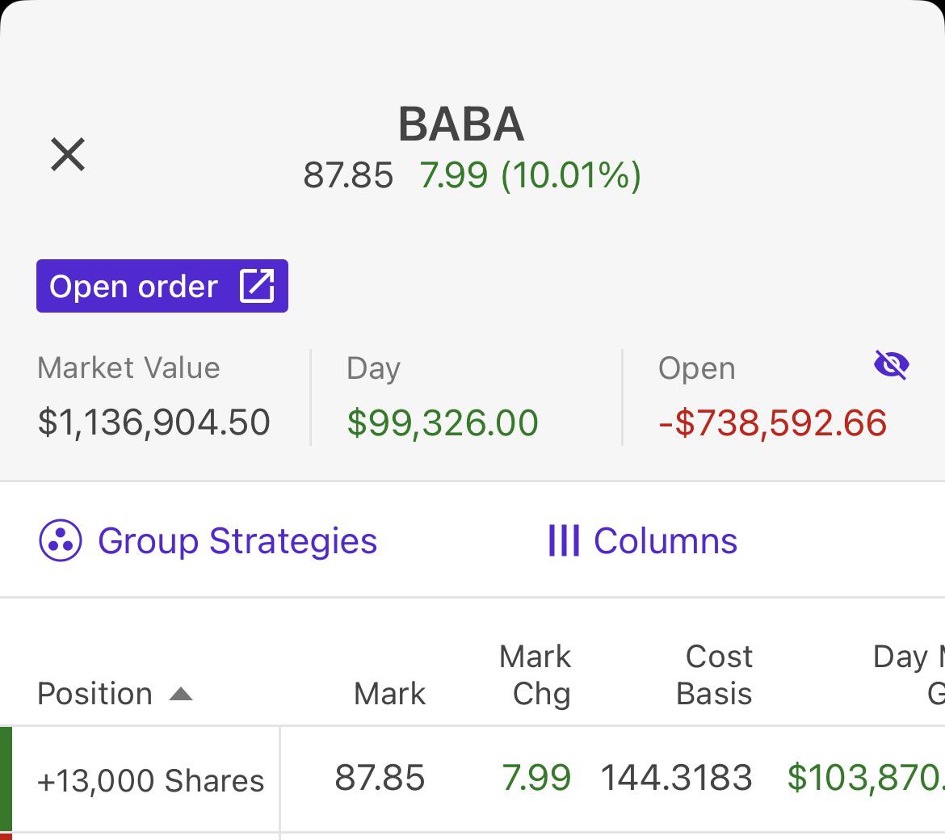Screen dimensions: 945x840
Task: Click the 7.99 (10.01%) change under BABA
Action: coord(531,175)
